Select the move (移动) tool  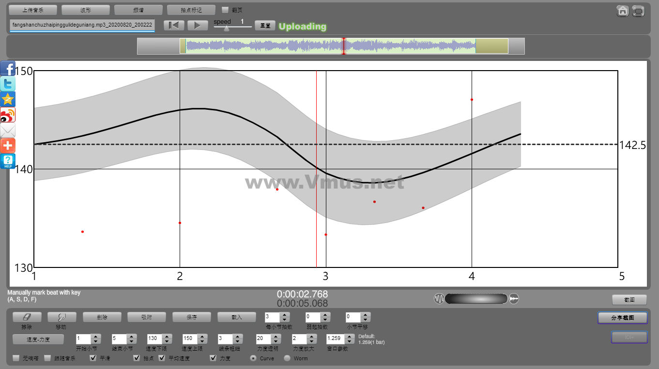61,317
